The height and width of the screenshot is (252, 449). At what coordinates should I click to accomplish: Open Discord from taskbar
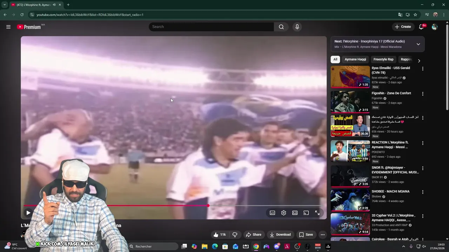[276, 246]
